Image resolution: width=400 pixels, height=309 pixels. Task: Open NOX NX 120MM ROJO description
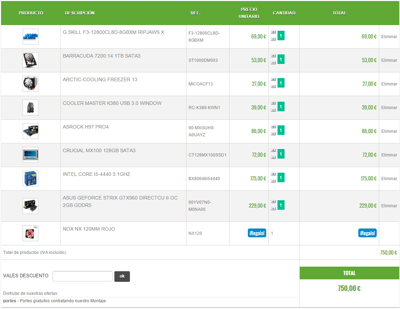click(x=89, y=229)
